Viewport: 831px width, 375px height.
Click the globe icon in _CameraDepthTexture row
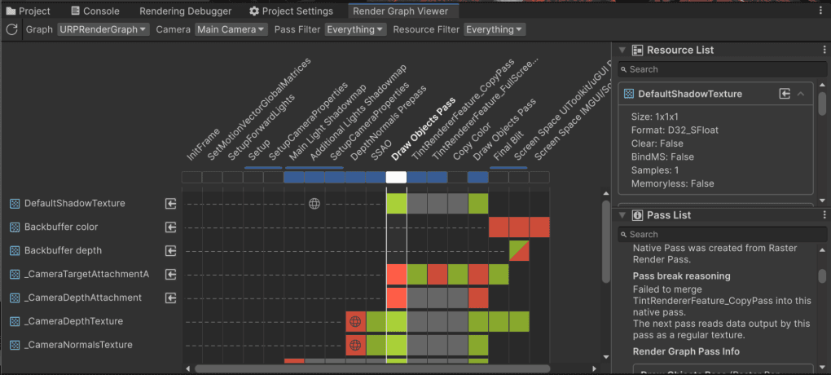(355, 321)
